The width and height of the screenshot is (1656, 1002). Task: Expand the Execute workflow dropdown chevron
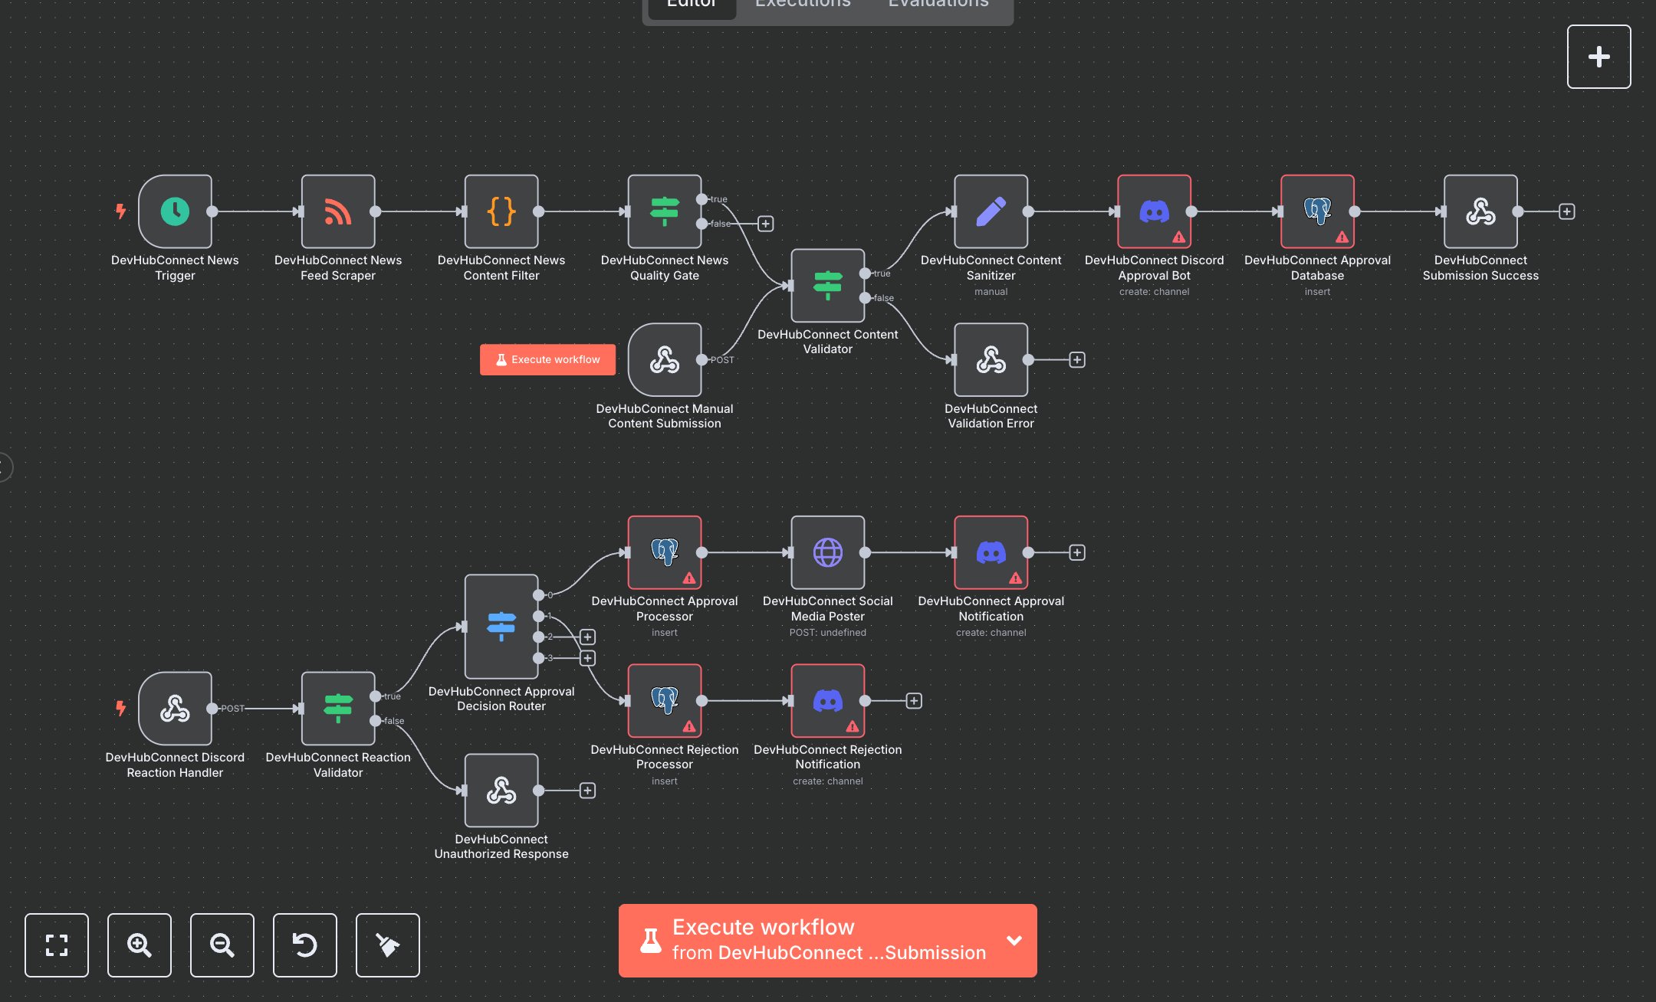(1014, 941)
